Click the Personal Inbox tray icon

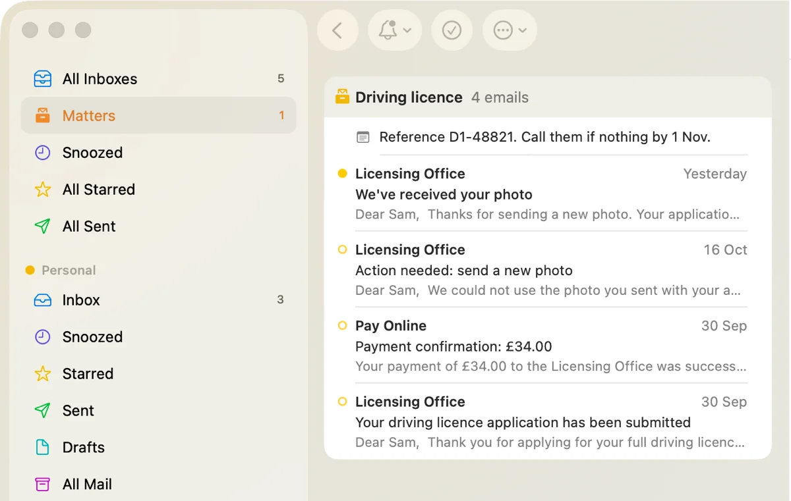[x=42, y=300]
